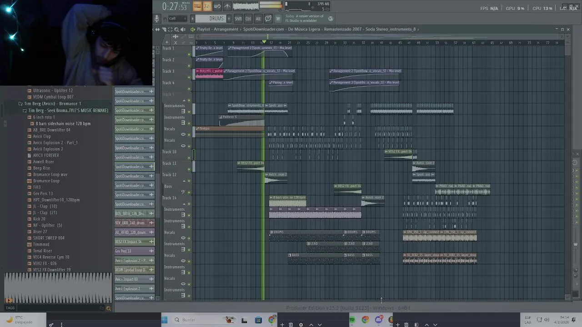Open Spotify from the taskbar
This screenshot has width=582, height=327.
pyautogui.click(x=352, y=320)
